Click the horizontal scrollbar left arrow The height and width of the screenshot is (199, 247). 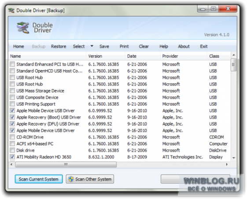pos(11,165)
